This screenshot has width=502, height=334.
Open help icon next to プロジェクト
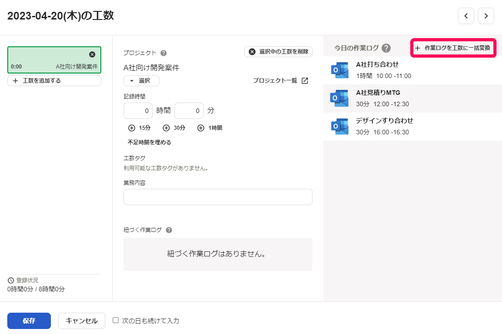coord(164,53)
